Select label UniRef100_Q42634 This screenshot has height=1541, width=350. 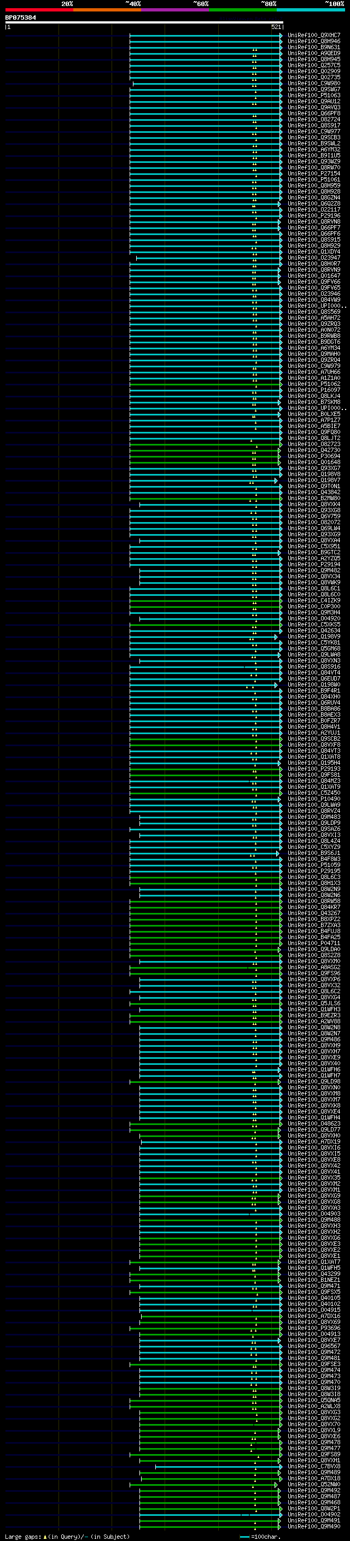314,630
